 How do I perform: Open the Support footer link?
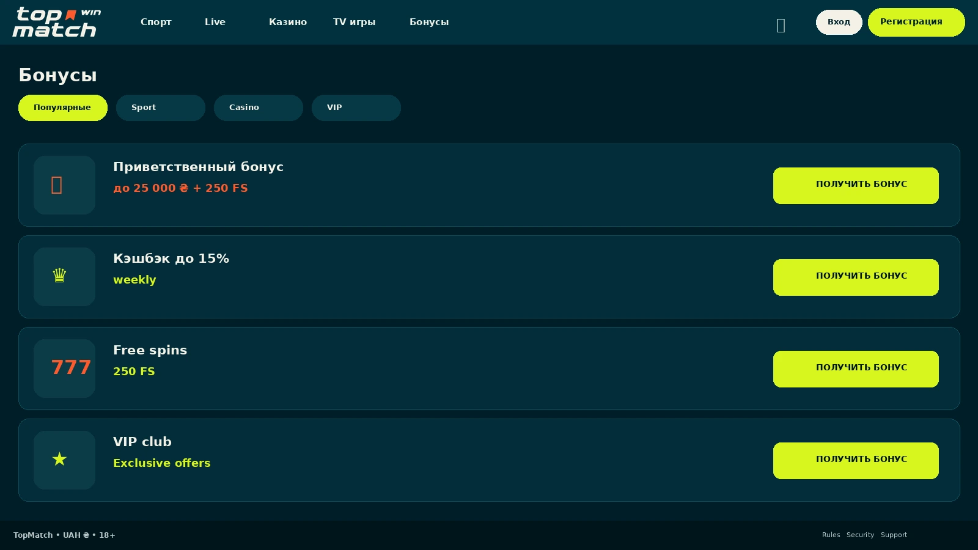pyautogui.click(x=894, y=535)
